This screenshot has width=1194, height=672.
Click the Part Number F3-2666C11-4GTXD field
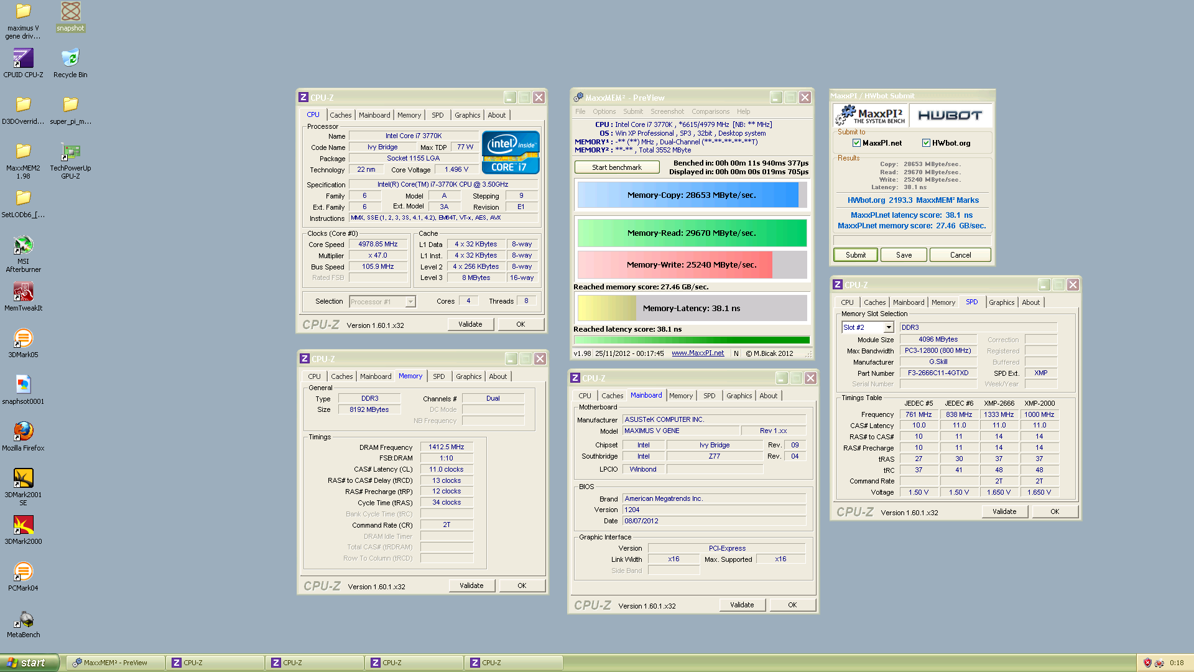tap(938, 373)
